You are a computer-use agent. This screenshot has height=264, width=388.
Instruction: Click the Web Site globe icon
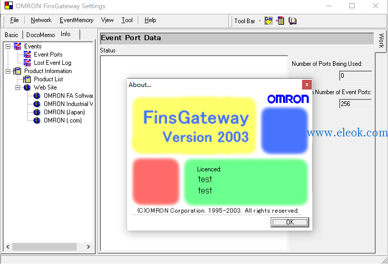(27, 87)
